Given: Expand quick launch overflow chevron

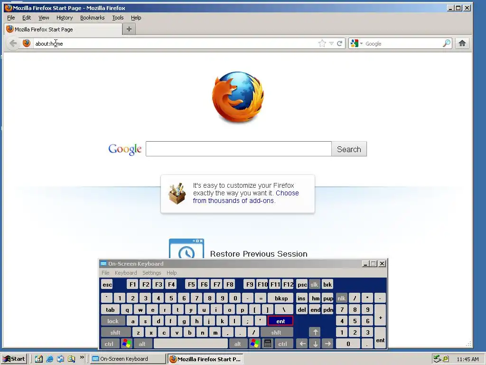Looking at the screenshot, I should (x=82, y=357).
